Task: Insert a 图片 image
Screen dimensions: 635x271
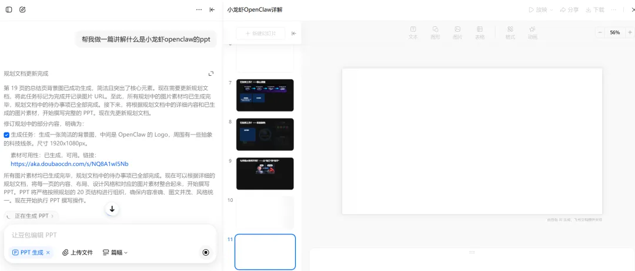Action: [457, 33]
